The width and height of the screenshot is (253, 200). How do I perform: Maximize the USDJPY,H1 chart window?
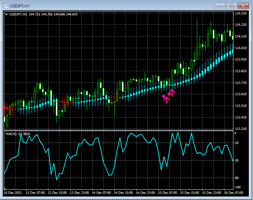(x=231, y=5)
